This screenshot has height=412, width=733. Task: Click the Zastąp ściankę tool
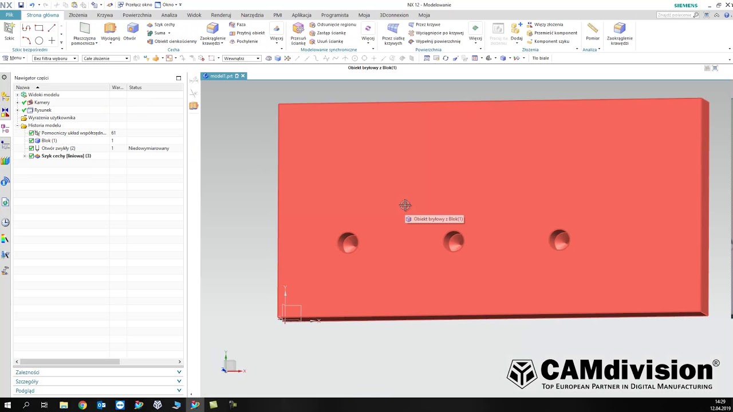(x=327, y=33)
